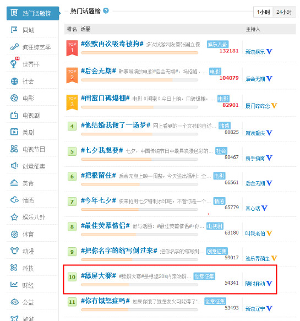The width and height of the screenshot is (300, 321).
Task: Select the 创意征集 megaphone icon
Action: click(14, 166)
